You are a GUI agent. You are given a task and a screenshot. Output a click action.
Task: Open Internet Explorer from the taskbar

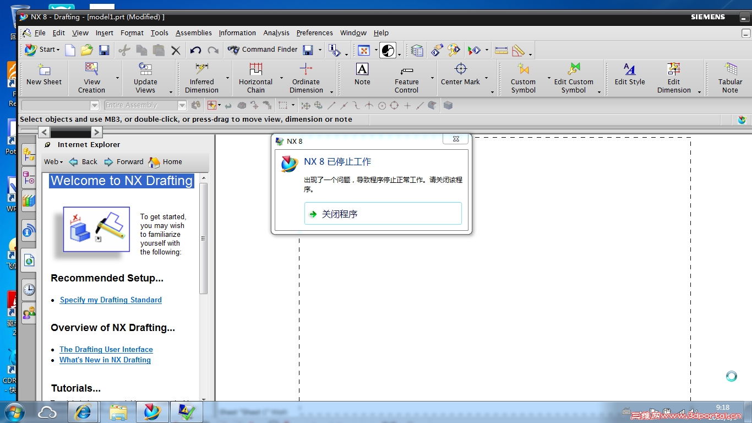[84, 411]
